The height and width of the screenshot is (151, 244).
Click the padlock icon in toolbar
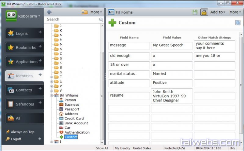pos(204,12)
